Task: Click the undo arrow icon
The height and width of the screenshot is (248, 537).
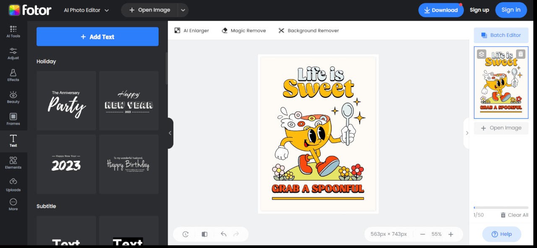Action: click(x=224, y=234)
